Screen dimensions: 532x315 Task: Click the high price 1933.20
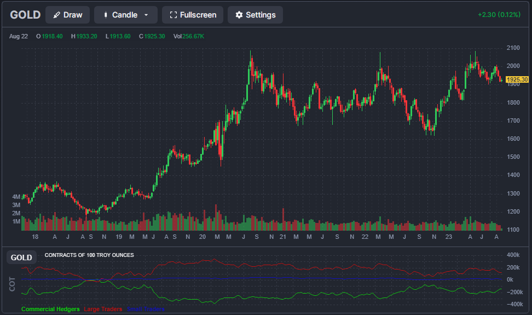[x=87, y=36]
